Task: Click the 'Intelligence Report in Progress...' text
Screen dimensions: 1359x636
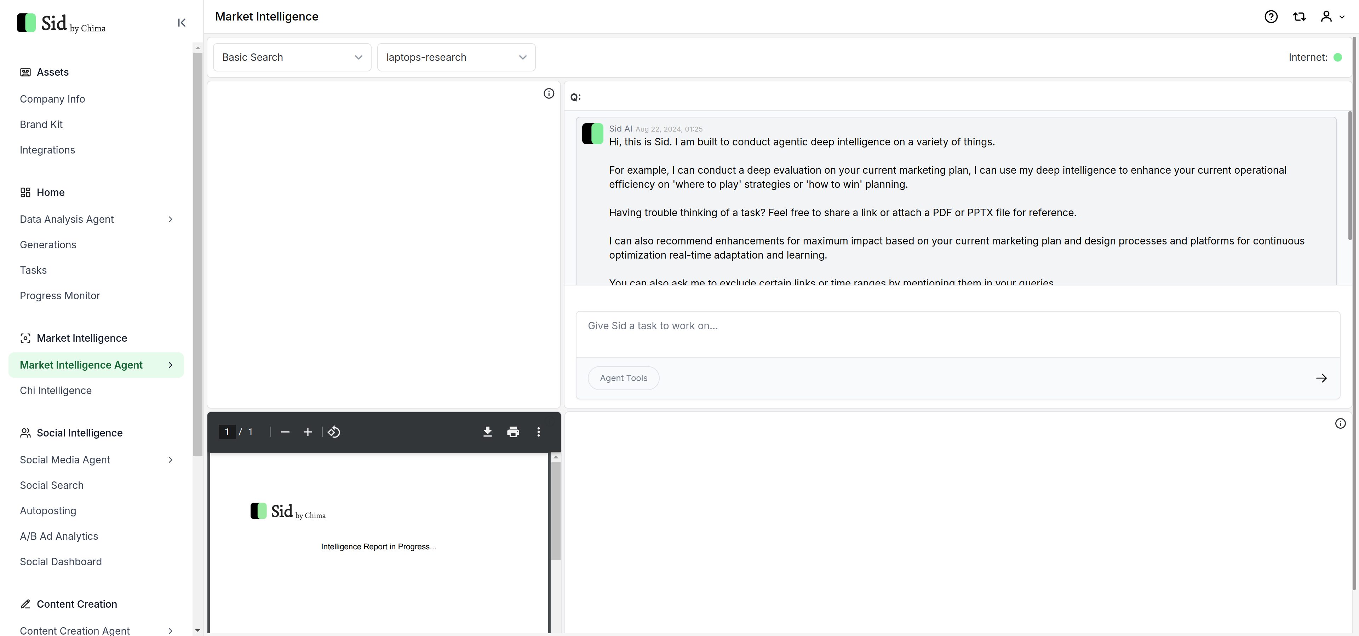Action: [x=378, y=547]
